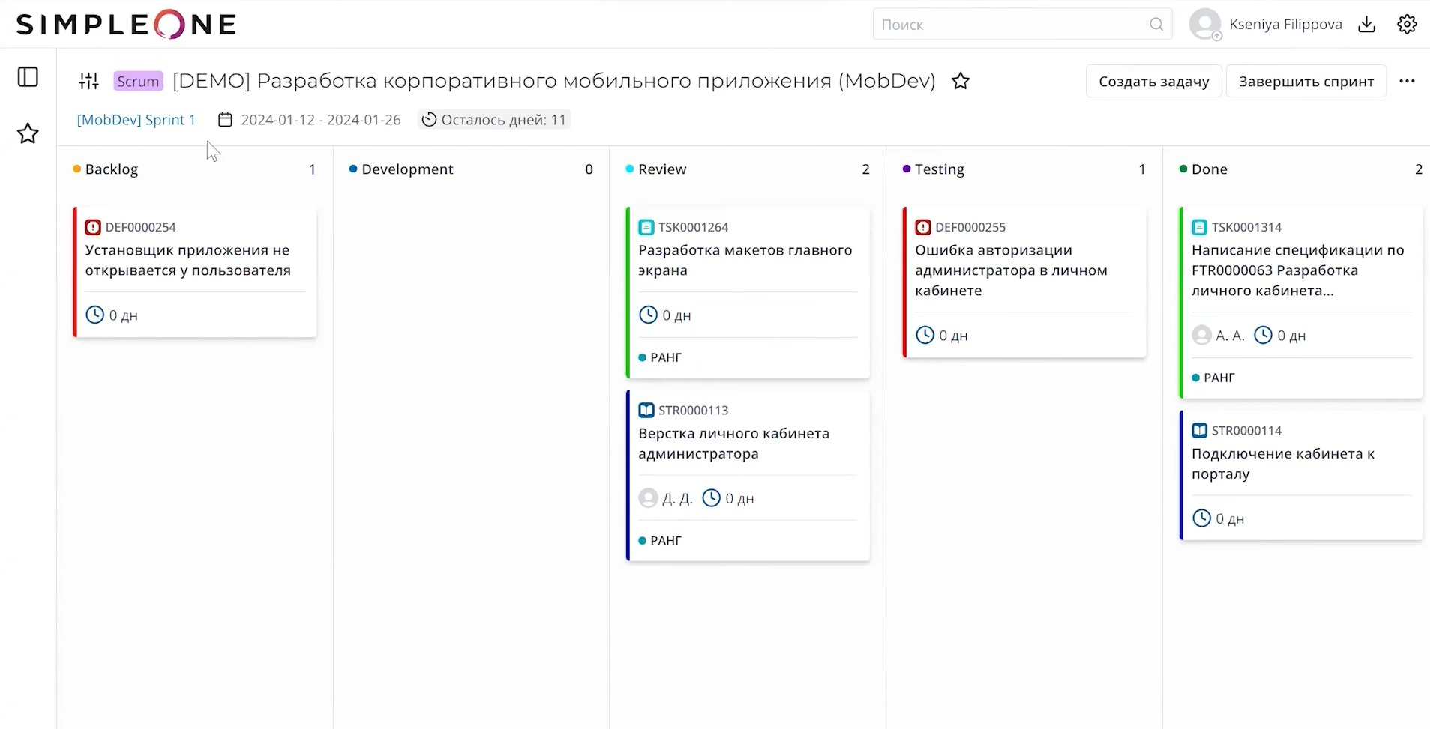Open the ellipsis options menu
Screen dimensions: 1430x729
coord(1408,81)
